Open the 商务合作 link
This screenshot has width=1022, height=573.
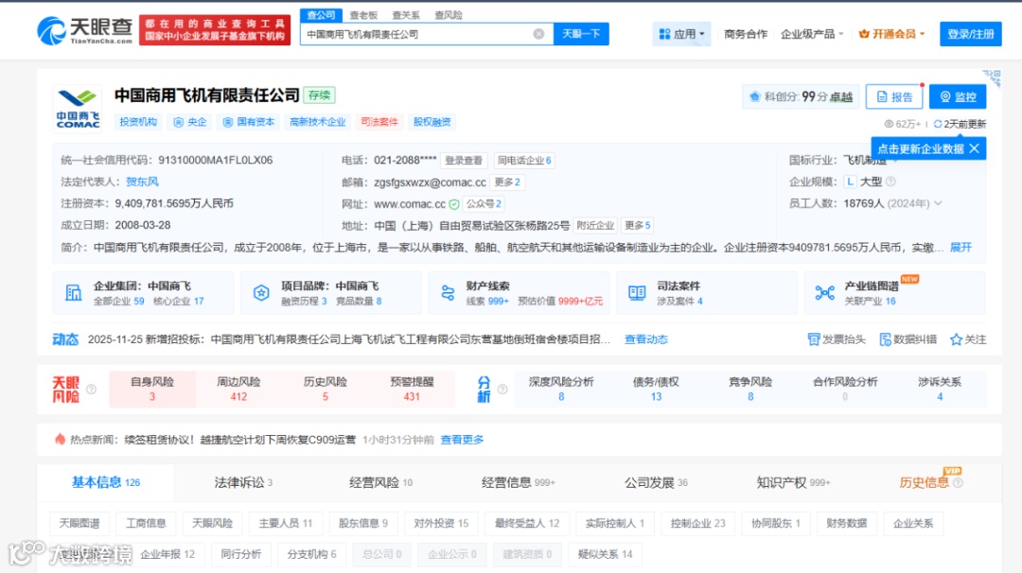tap(746, 34)
